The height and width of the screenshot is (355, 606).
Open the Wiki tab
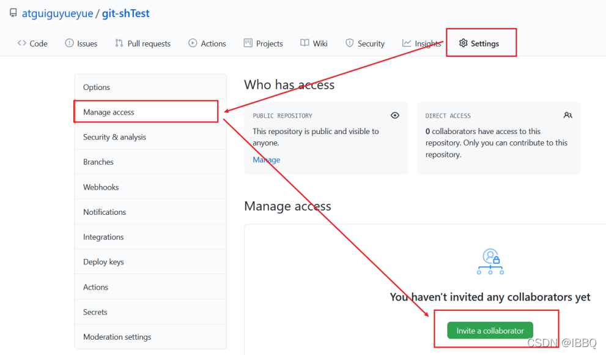tap(314, 43)
